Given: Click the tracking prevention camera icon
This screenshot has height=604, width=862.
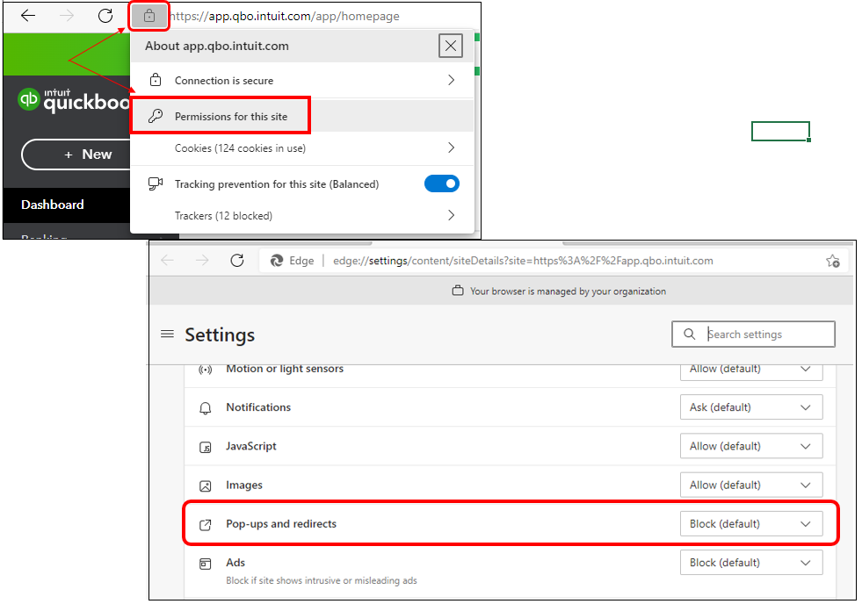Looking at the screenshot, I should 156,184.
